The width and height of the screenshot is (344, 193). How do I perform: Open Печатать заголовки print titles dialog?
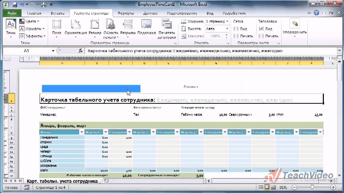point(167,29)
